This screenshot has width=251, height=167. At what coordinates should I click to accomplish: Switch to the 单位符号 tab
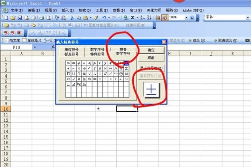72,49
